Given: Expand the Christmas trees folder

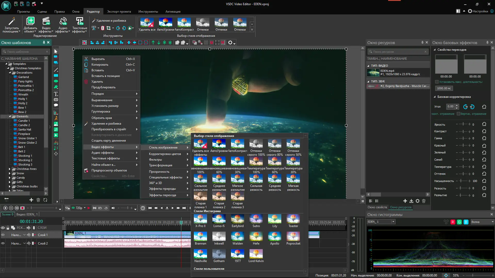Looking at the screenshot, I should pos(10,169).
